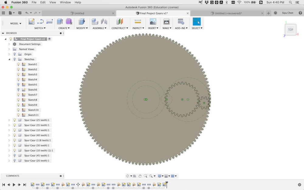The image size is (304, 190).
Task: Open the MODIFY dropdown menu
Action: tap(82, 28)
